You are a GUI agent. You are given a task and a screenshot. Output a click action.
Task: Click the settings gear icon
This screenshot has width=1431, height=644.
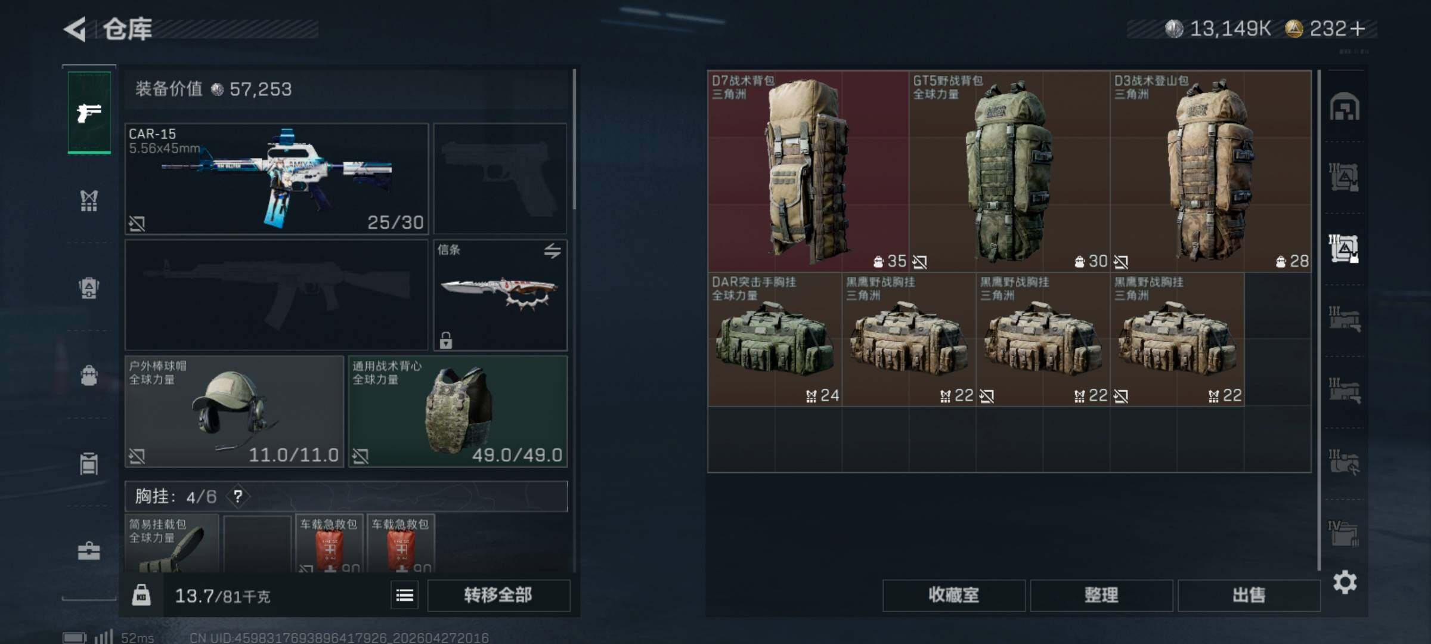tap(1345, 582)
